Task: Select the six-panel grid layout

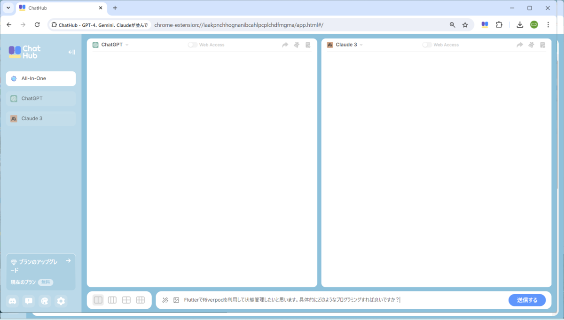Action: (x=141, y=300)
